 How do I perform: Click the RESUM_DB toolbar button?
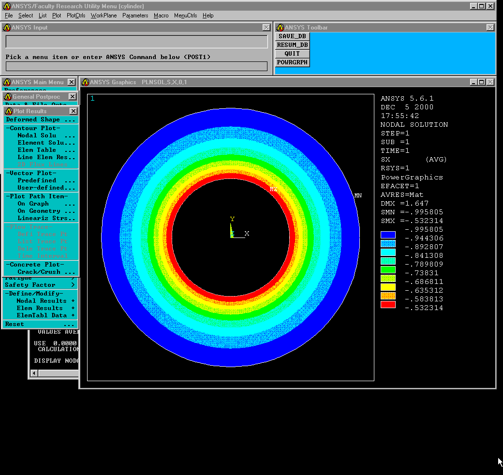tap(292, 45)
